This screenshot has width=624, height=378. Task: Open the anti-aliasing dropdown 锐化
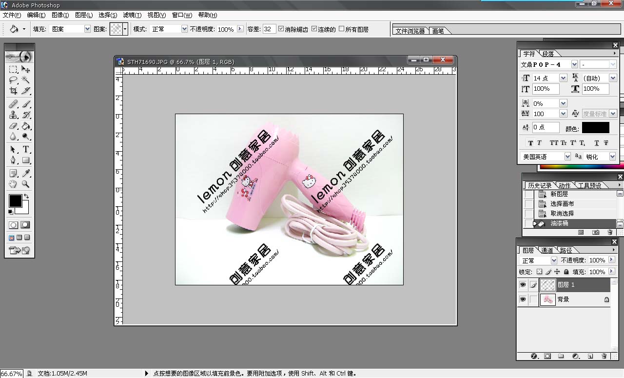coord(613,157)
